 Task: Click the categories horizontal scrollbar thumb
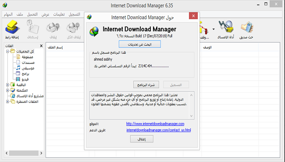[24, 153]
